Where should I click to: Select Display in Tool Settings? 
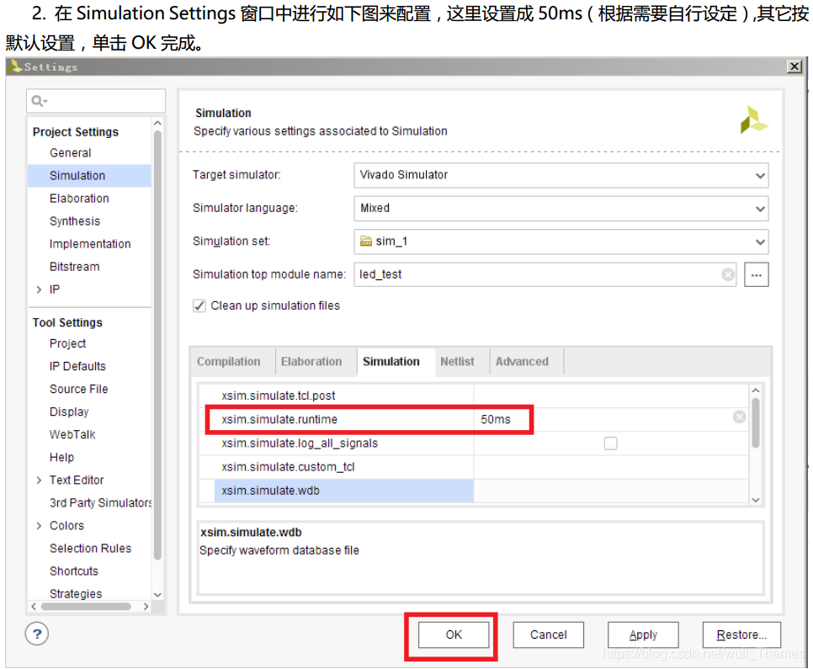coord(70,412)
